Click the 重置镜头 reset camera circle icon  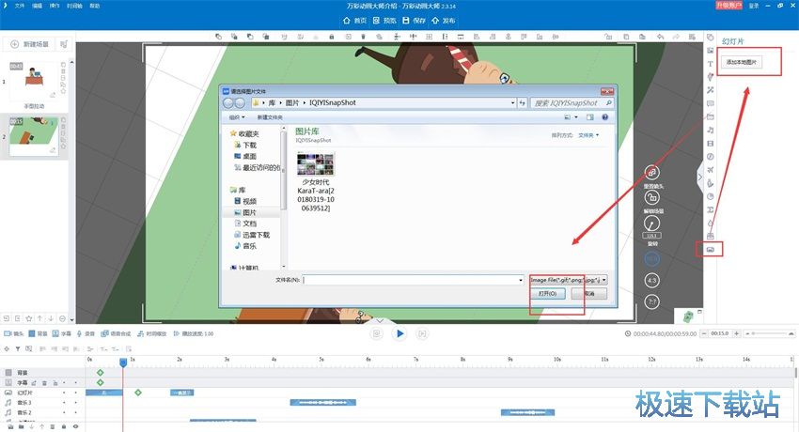[x=652, y=173]
